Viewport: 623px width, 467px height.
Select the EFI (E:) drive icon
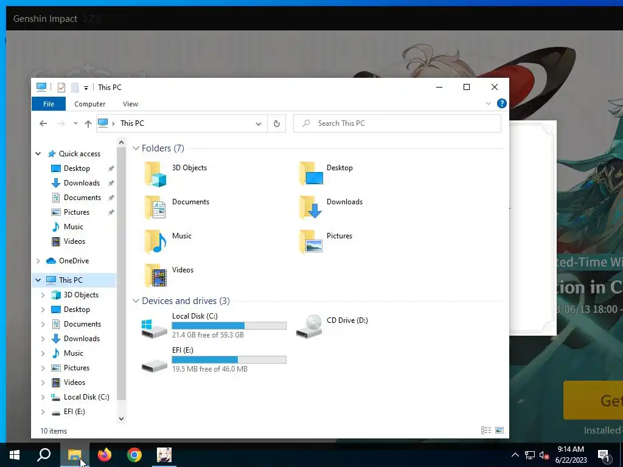pyautogui.click(x=154, y=365)
